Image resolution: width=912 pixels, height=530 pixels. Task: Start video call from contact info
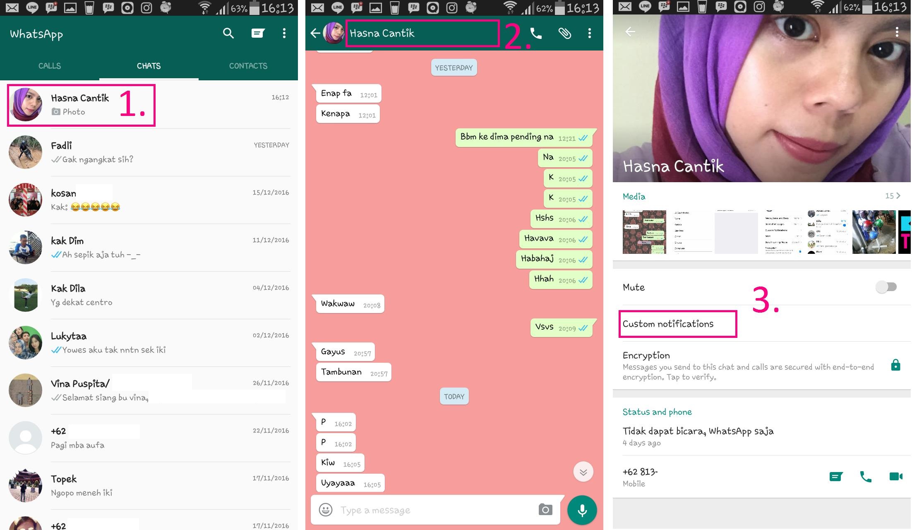coord(895,477)
